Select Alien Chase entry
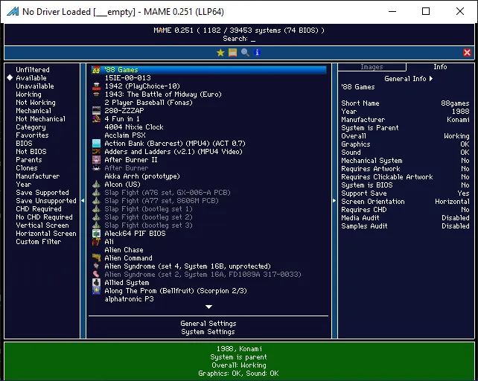This screenshot has width=478, height=381. point(124,250)
